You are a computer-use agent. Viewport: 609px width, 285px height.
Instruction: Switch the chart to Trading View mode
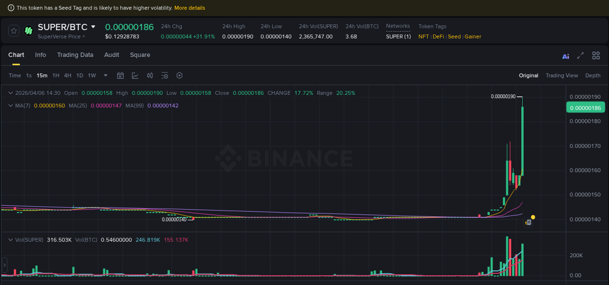562,75
